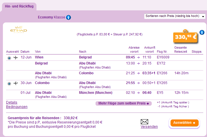Switch to the Hin- und Rückflug tab

point(19,6)
